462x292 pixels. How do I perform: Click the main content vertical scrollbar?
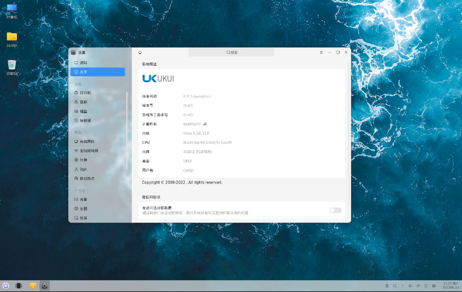(x=349, y=134)
